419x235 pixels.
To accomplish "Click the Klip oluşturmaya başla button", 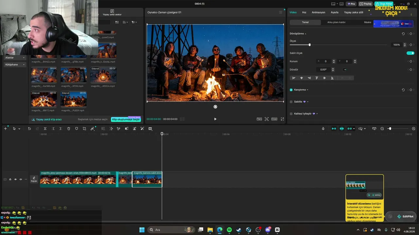I will 126,119.
